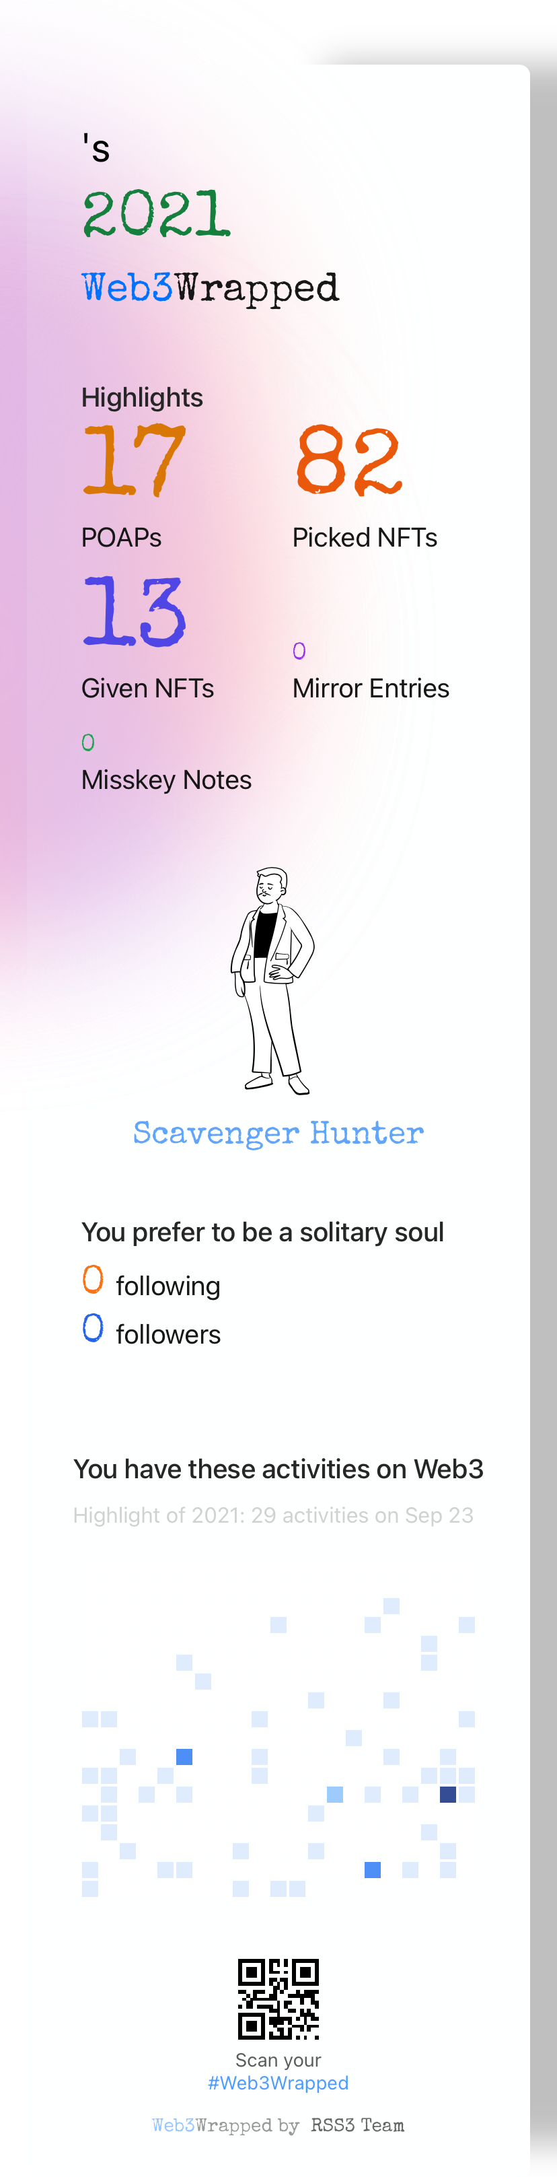Screen dimensions: 557x2177
Task: Click the purple 0 Mirror Entries count
Action: pos(299,651)
